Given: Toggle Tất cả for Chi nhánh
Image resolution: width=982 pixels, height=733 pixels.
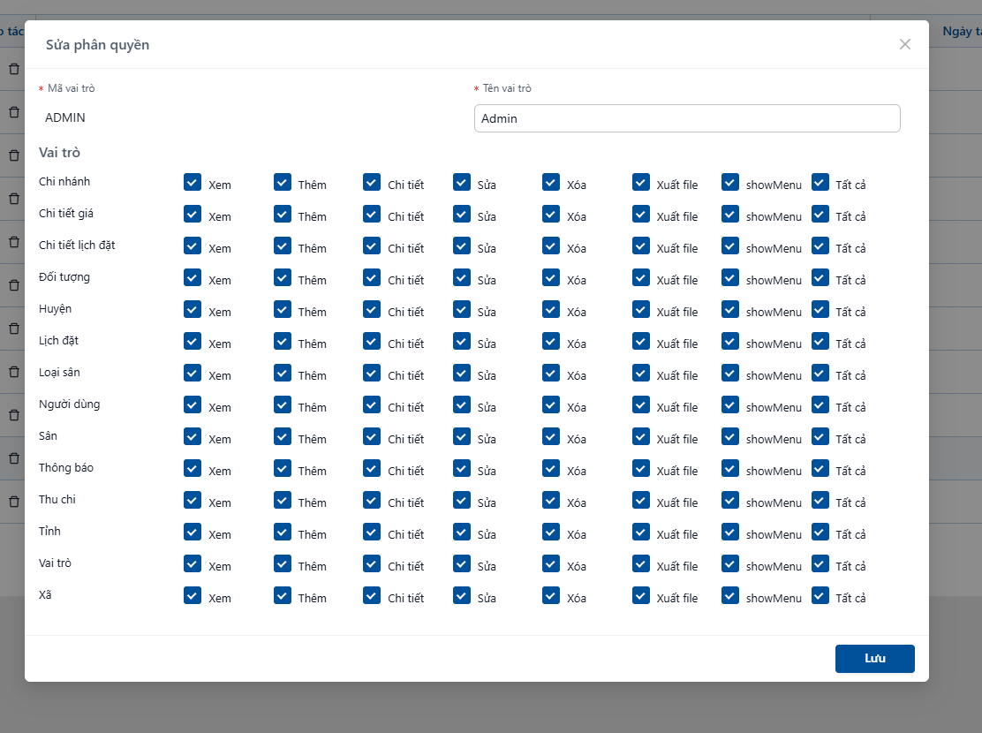Looking at the screenshot, I should click(x=820, y=182).
